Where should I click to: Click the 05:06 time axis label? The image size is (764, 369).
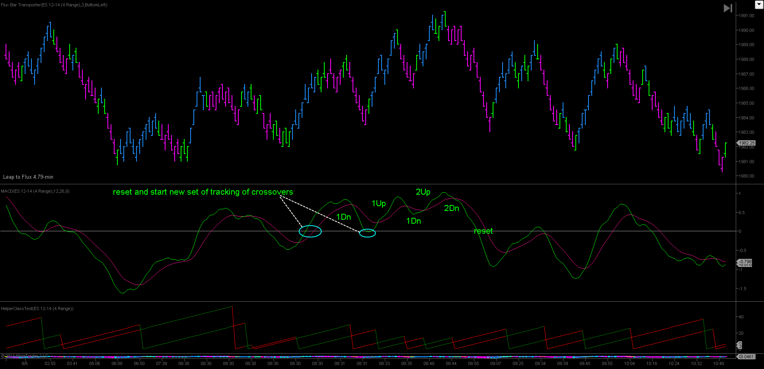pos(95,363)
